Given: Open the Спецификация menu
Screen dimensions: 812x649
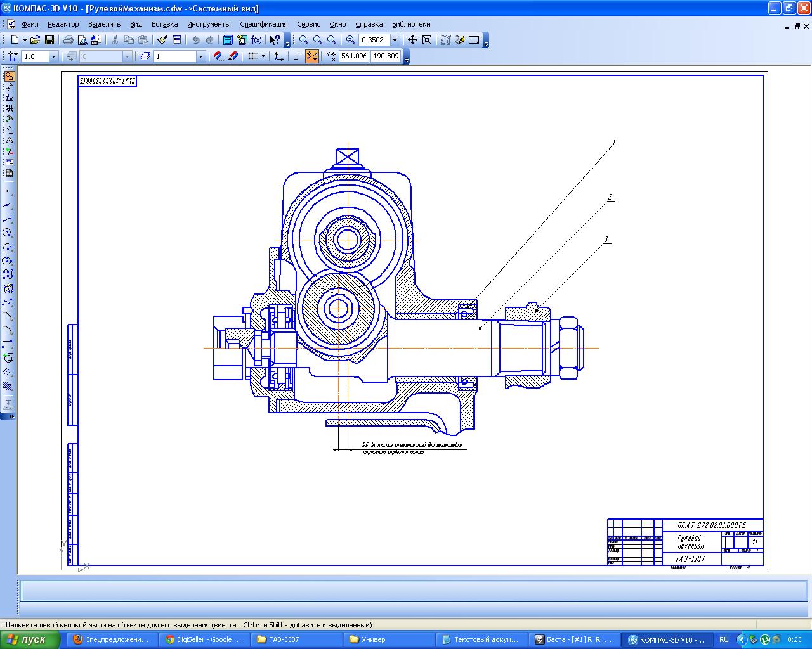Looking at the screenshot, I should 263,24.
